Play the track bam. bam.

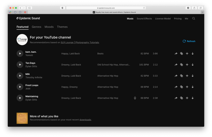20,53
